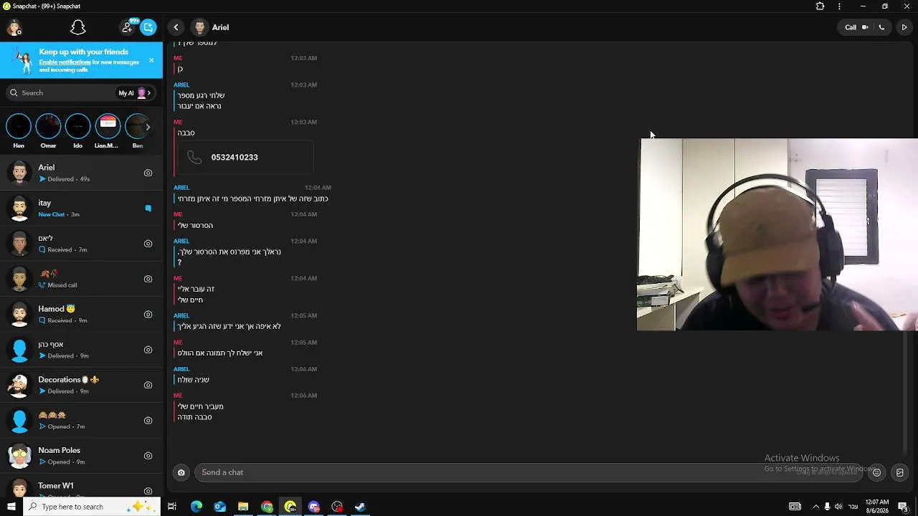Viewport: 918px width, 516px height.
Task: Click the Windows taskbar search box
Action: [91, 507]
